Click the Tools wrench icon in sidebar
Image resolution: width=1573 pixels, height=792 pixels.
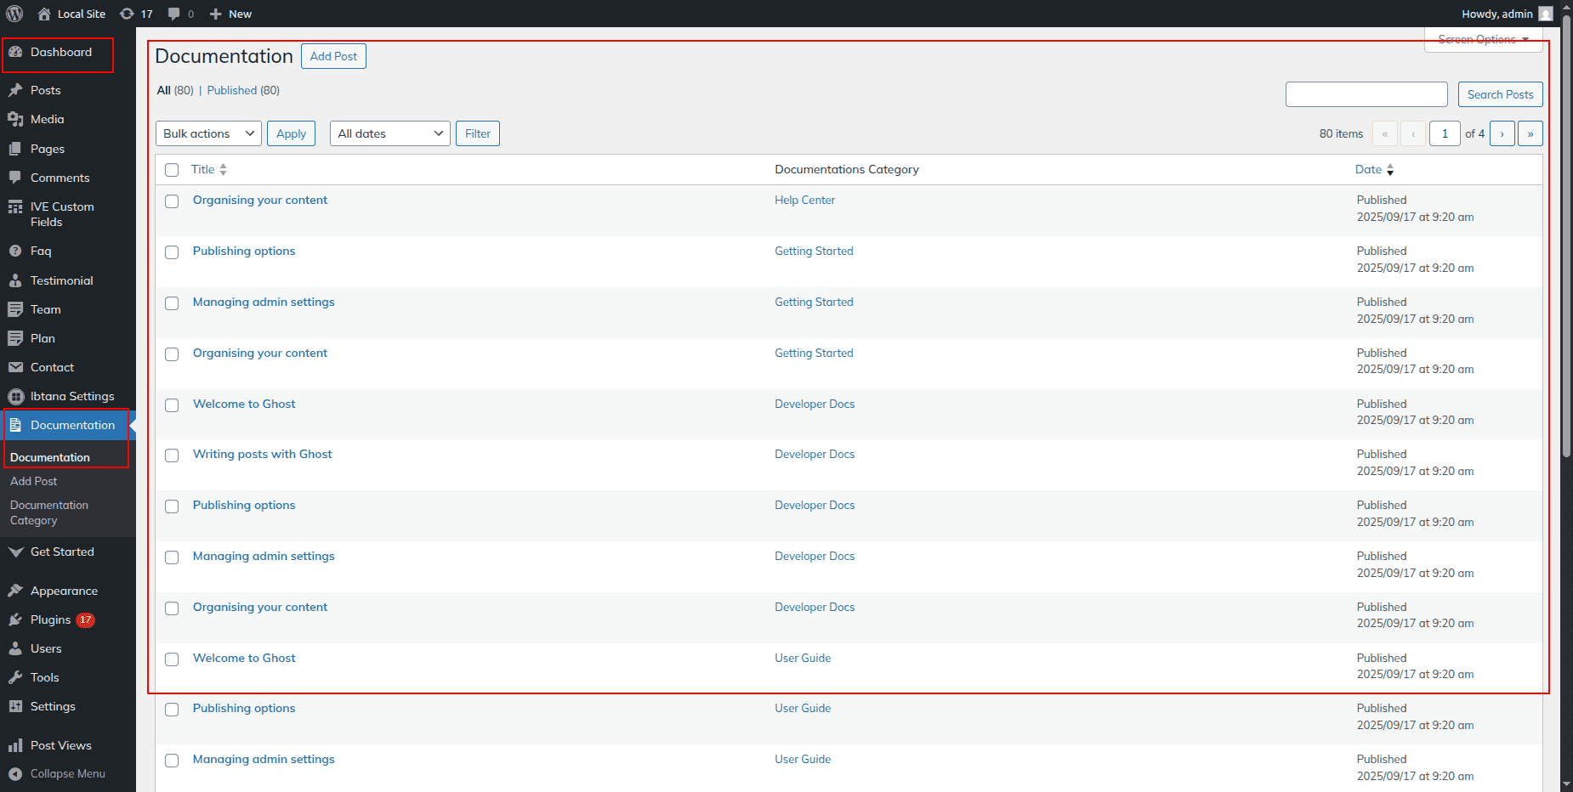click(15, 678)
